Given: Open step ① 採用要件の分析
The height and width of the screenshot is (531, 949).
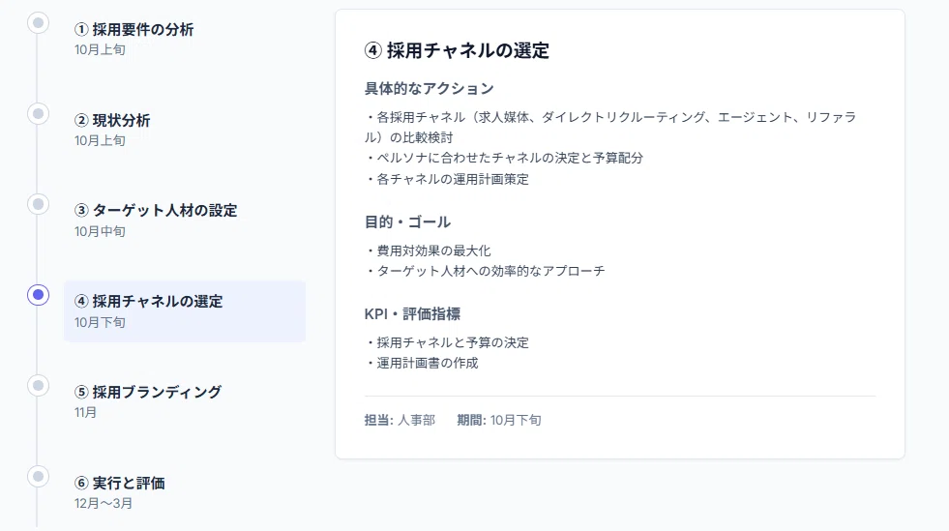Looking at the screenshot, I should tap(185, 39).
